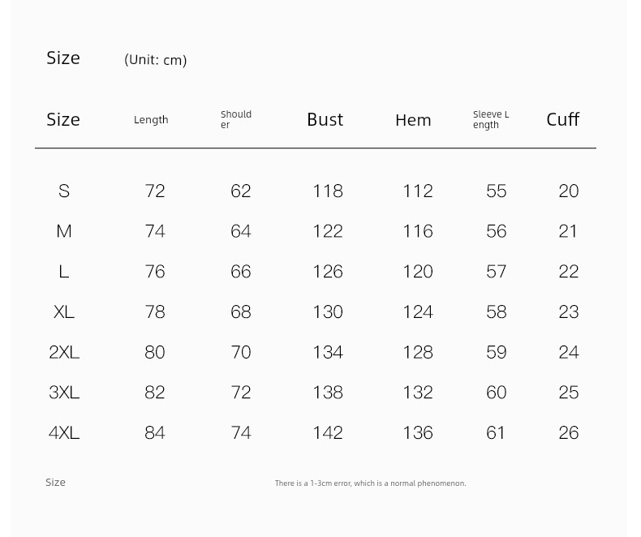Click cuff value 23 in XL row
Image resolution: width=641 pixels, height=537 pixels.
[x=569, y=312]
